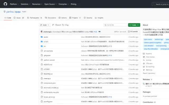Select the voice-dictation topic tag

point(149,46)
